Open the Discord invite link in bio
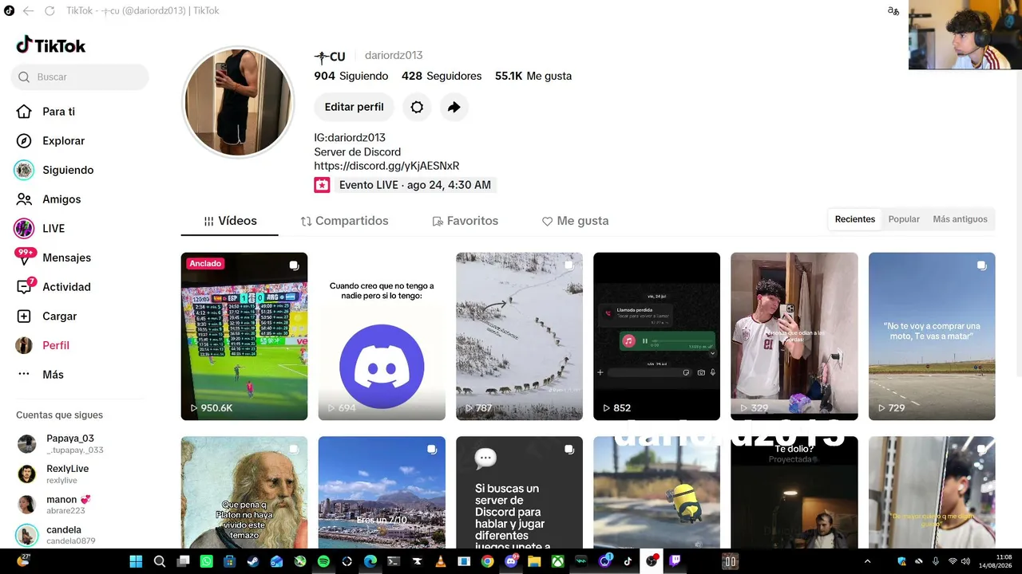The height and width of the screenshot is (574, 1022). pos(386,166)
